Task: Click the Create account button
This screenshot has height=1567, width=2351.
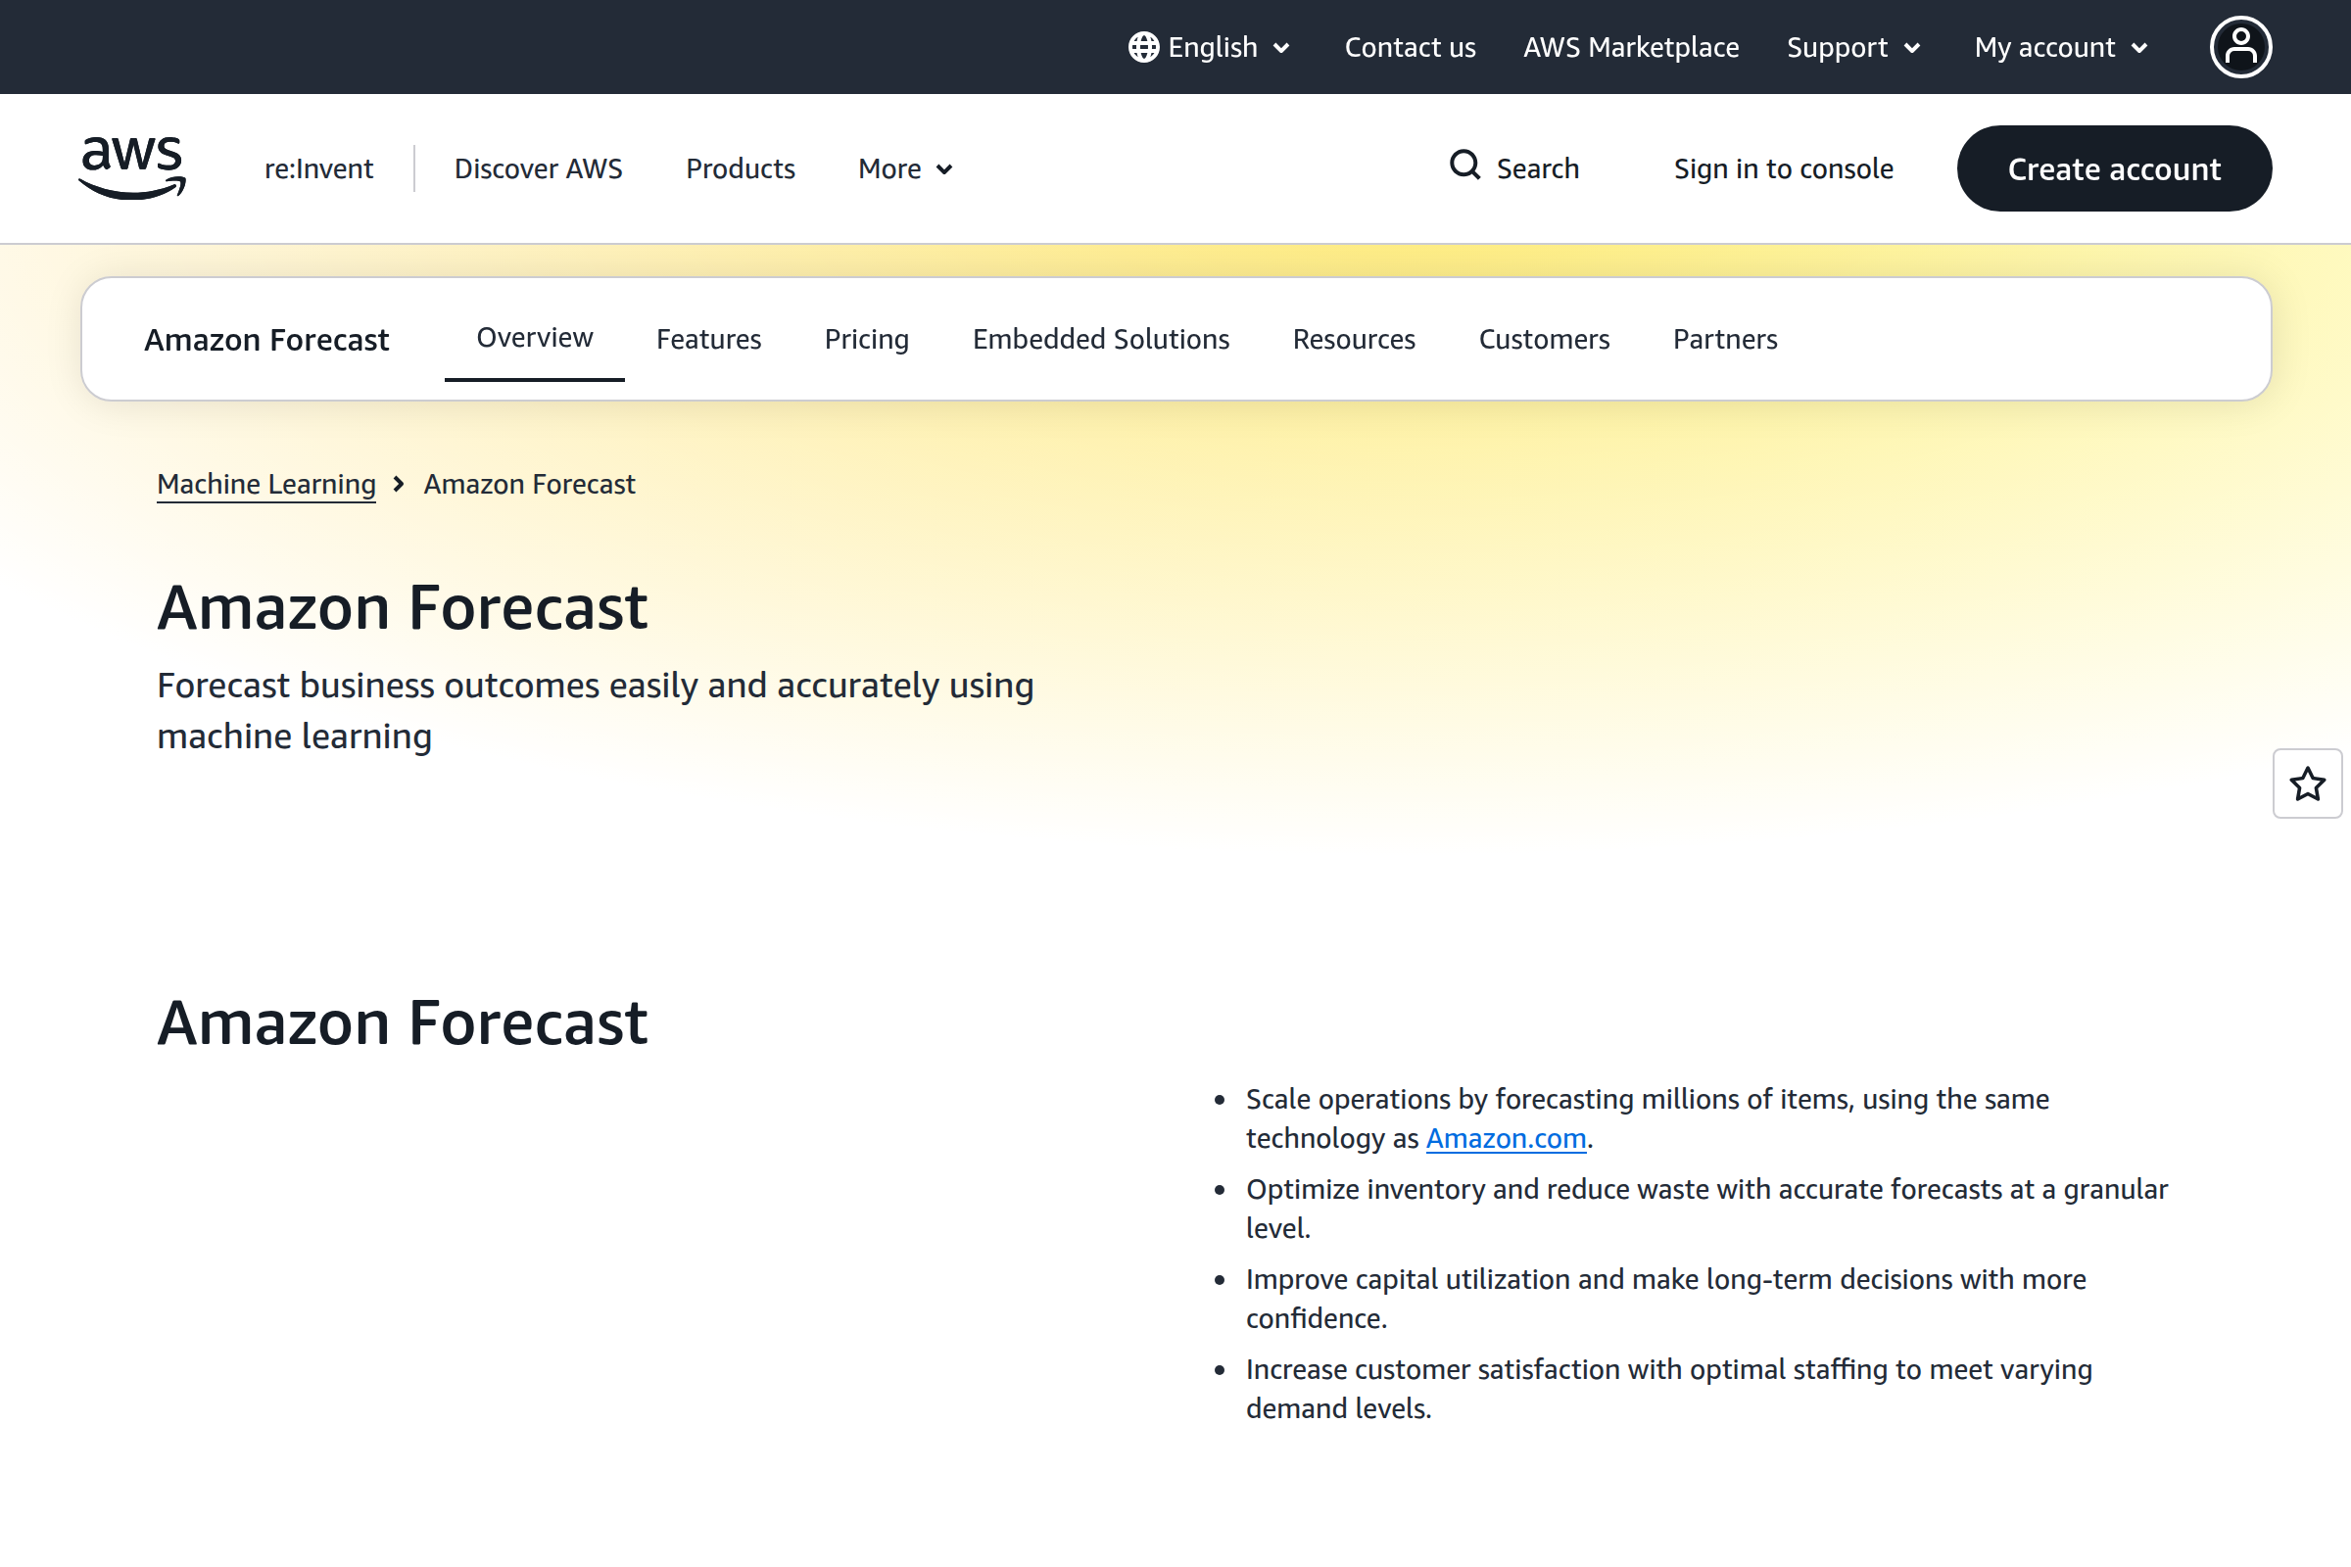Action: coord(2114,168)
